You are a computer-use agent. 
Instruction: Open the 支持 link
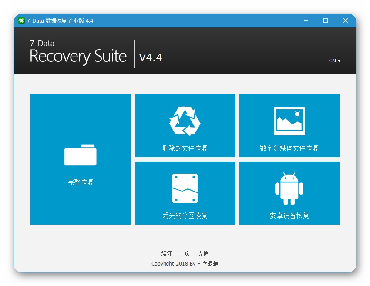point(203,253)
